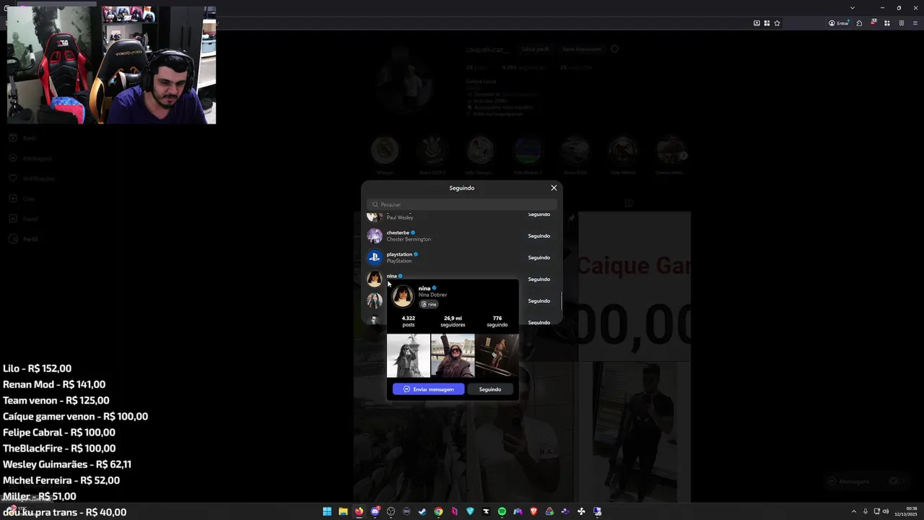Click the nina avatar in the following list
The image size is (924, 520).
375,279
